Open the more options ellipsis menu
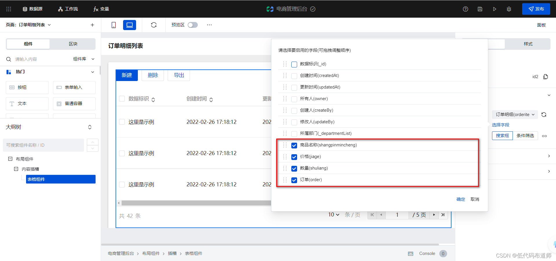 point(209,25)
